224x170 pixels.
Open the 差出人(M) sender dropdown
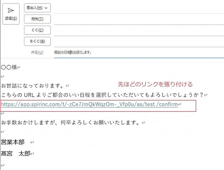tap(37, 8)
